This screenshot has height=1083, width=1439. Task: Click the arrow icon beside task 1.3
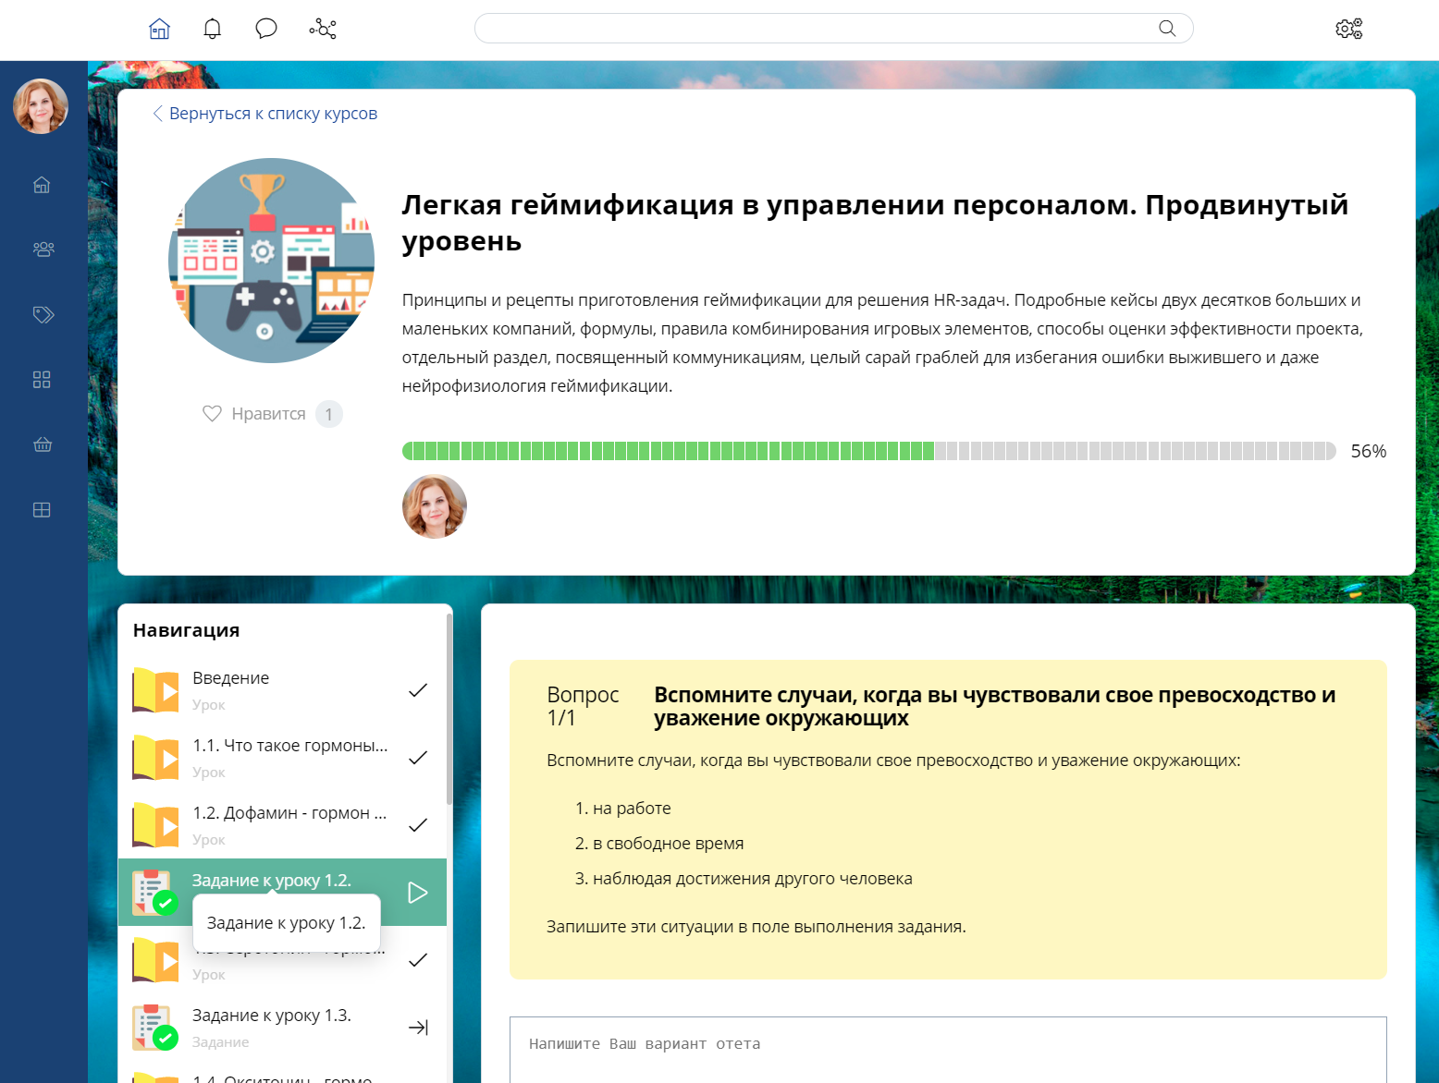pyautogui.click(x=418, y=1028)
